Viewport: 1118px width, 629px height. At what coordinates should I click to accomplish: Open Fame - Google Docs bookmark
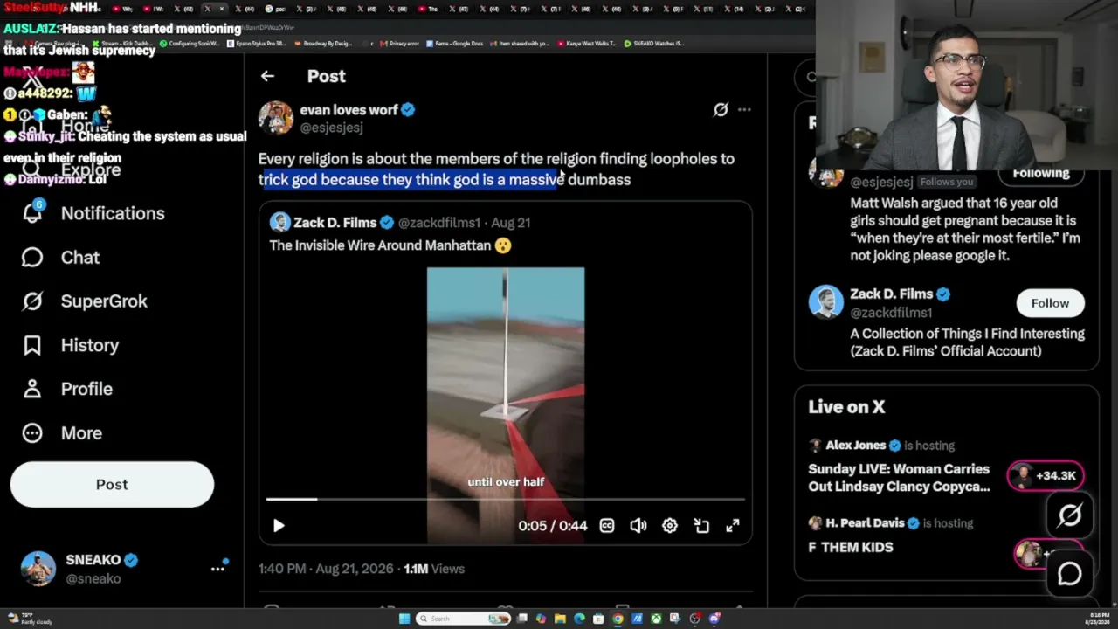(x=454, y=43)
